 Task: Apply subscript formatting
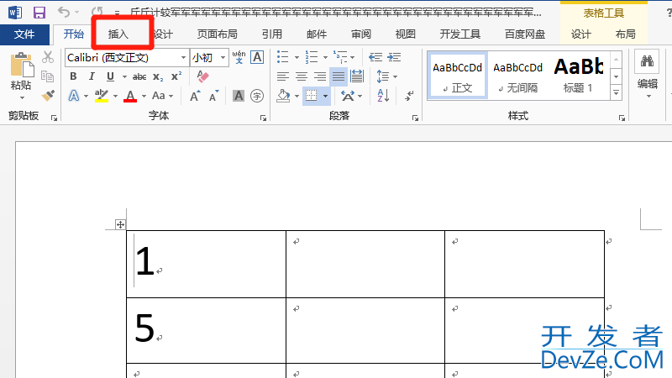click(x=158, y=76)
